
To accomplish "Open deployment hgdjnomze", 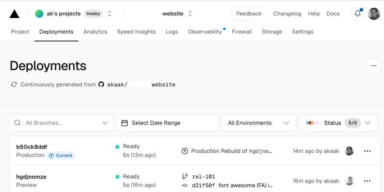I will point(31,177).
